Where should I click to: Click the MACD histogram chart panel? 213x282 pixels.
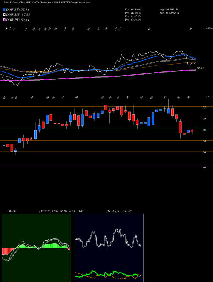click(x=36, y=248)
